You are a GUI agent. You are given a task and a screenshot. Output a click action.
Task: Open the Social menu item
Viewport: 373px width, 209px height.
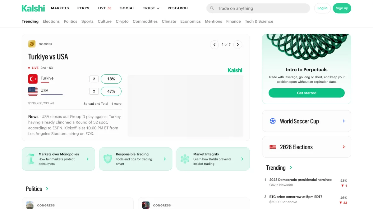pos(127,8)
